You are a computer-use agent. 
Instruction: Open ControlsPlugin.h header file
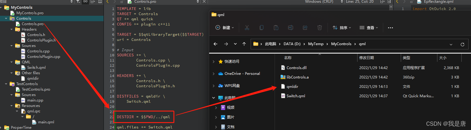click(41, 40)
